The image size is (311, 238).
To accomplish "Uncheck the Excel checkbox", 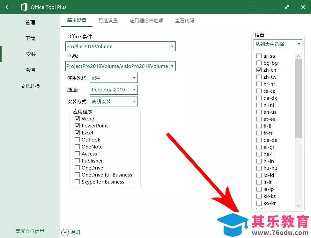I will click(77, 133).
